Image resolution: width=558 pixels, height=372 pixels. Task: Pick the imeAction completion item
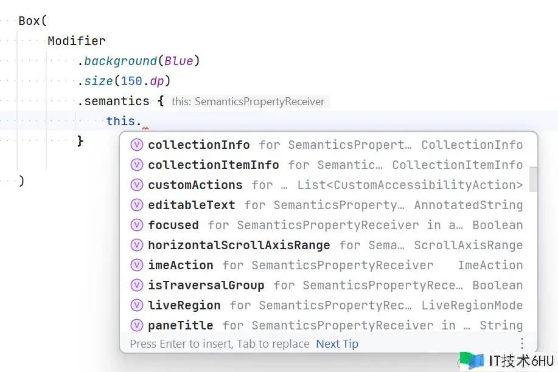click(328, 265)
